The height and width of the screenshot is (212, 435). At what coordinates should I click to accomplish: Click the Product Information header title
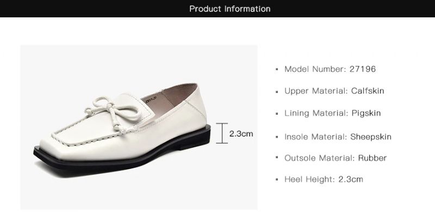[x=229, y=9]
